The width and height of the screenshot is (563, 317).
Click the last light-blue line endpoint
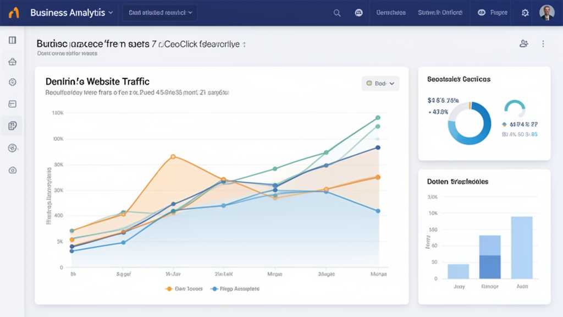[378, 211]
